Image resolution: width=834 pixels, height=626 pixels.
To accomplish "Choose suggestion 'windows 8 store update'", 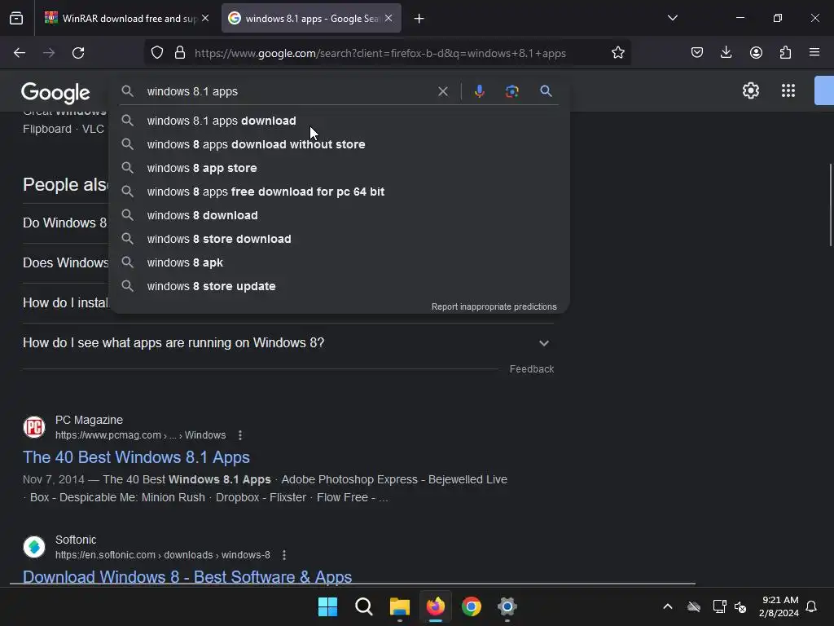I will (x=339, y=286).
